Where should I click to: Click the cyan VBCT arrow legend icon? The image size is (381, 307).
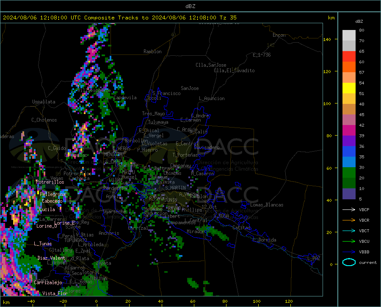pos(349,231)
